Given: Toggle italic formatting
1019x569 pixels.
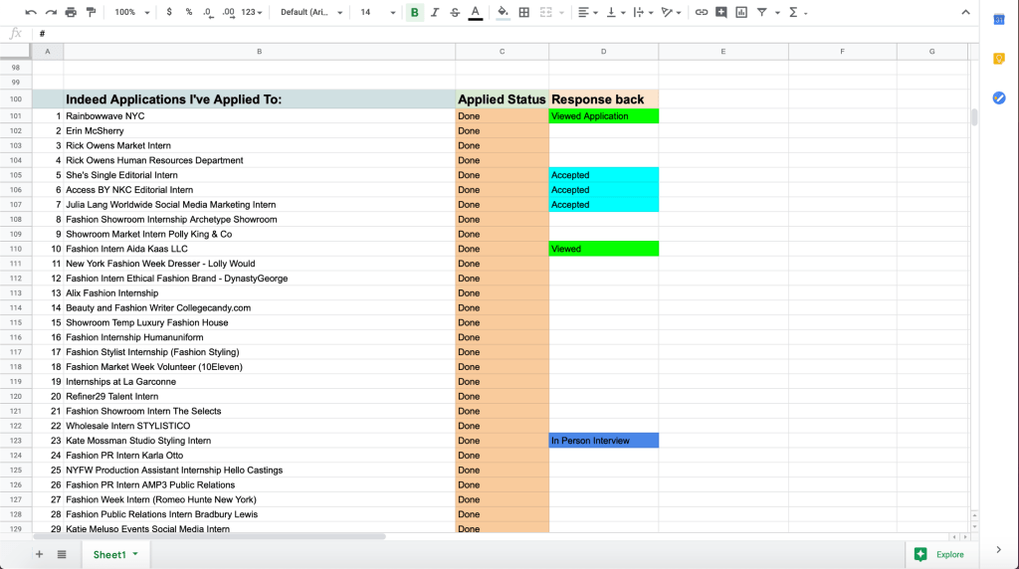Looking at the screenshot, I should click(435, 12).
